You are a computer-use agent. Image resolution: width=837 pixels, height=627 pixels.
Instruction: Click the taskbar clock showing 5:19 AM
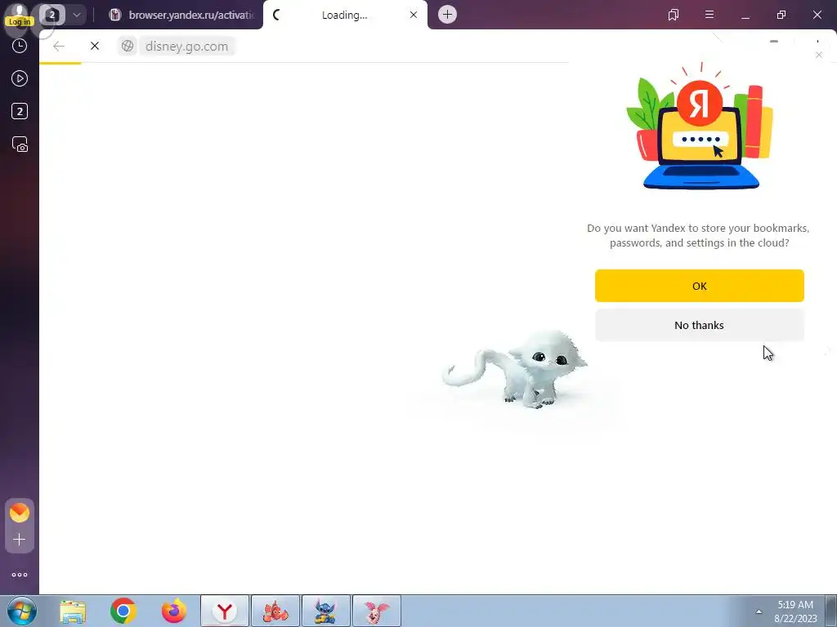[x=795, y=611]
